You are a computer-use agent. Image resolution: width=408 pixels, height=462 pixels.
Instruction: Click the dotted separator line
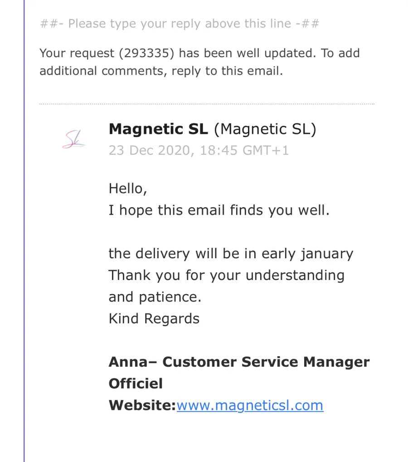tap(207, 104)
